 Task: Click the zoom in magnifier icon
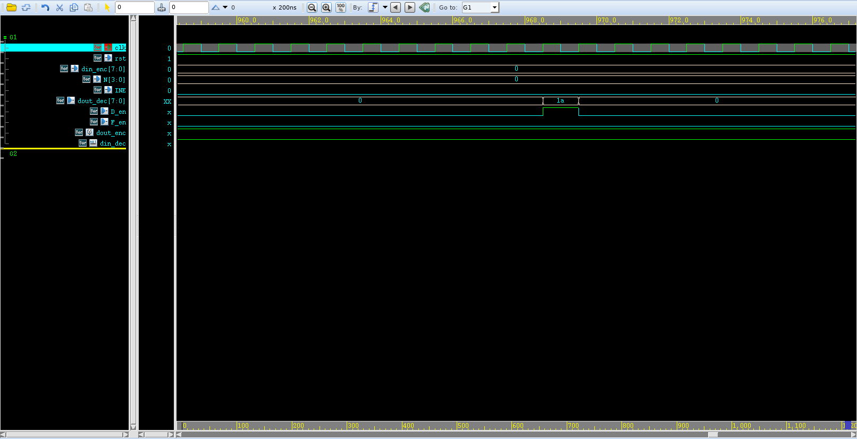pos(326,7)
